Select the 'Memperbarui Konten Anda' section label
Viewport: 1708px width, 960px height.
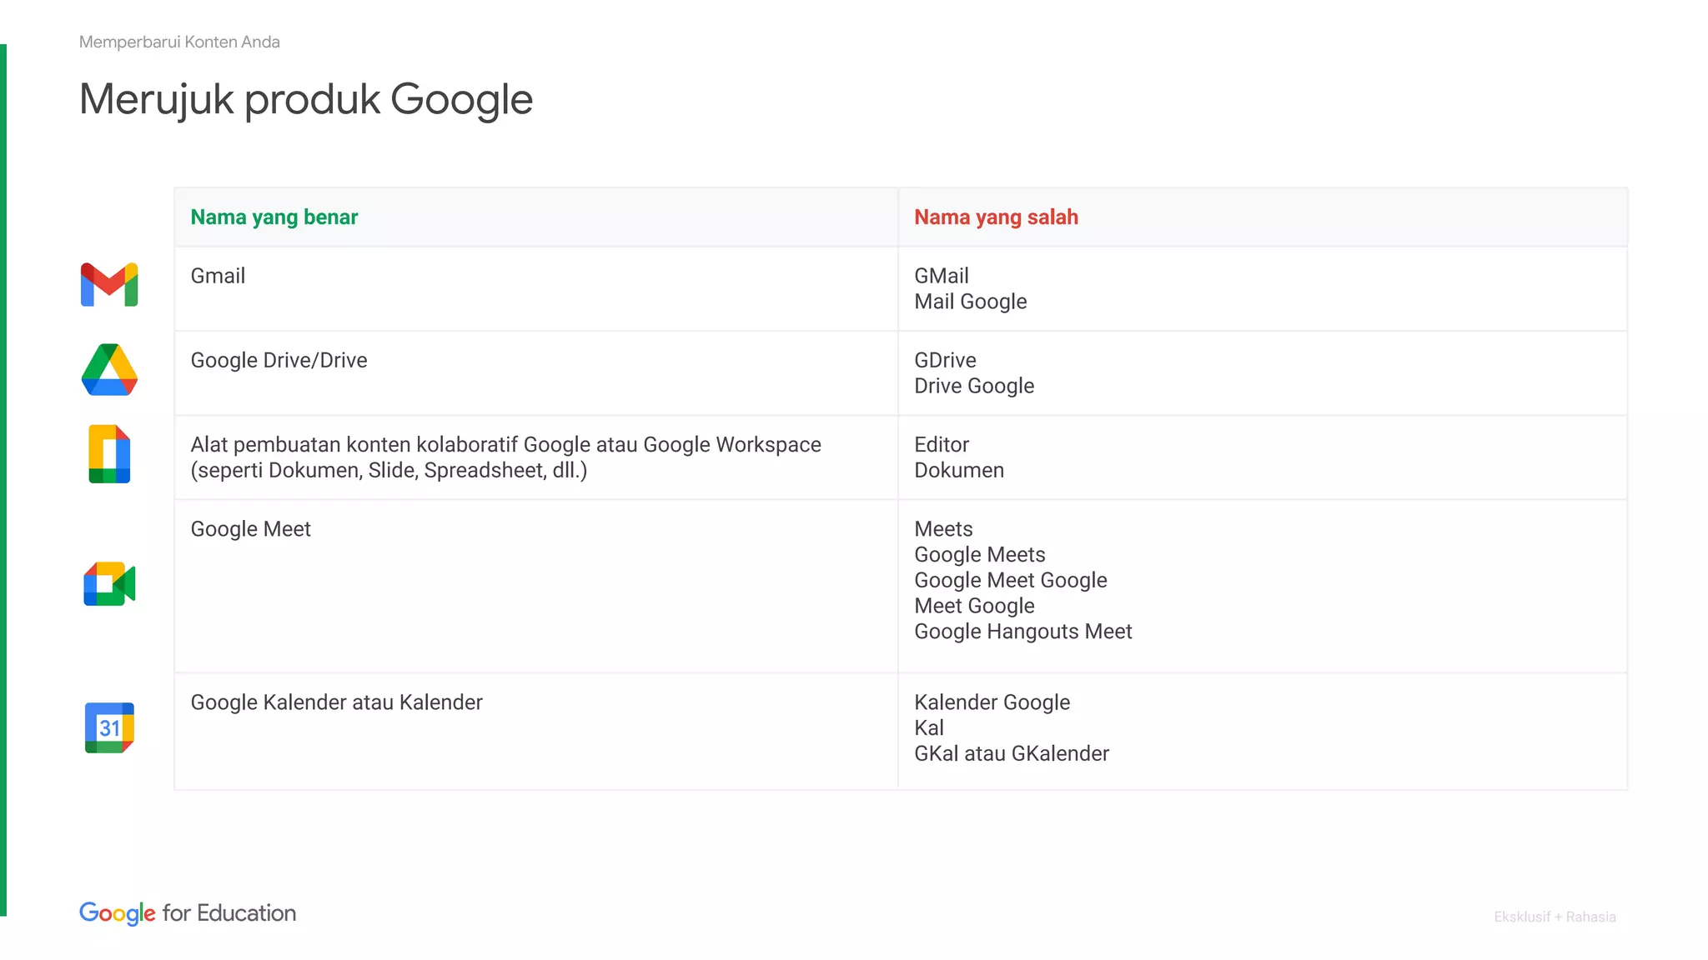179,42
